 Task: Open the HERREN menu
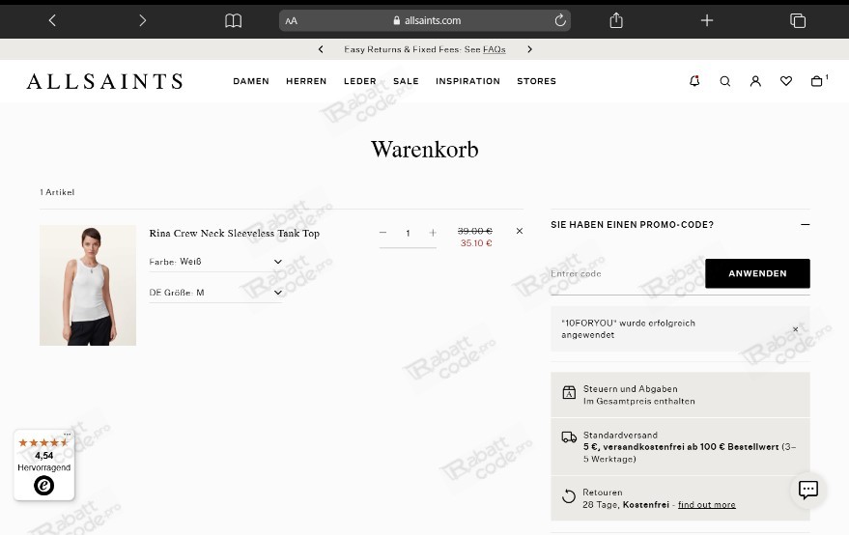click(x=306, y=81)
